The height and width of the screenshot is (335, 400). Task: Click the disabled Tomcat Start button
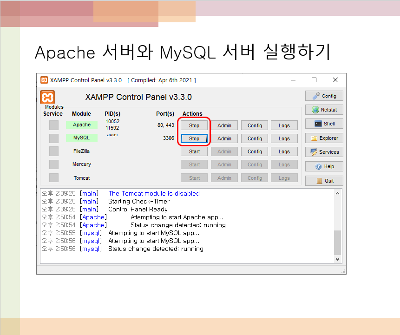(x=194, y=178)
